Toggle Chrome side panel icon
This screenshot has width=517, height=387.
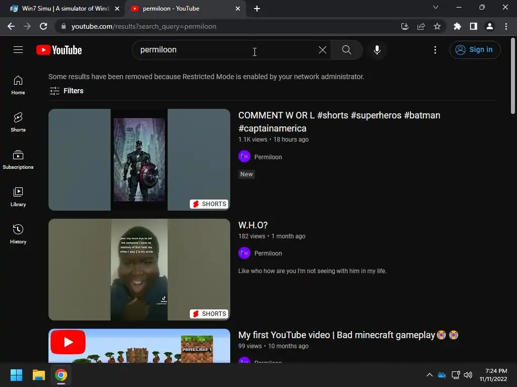(474, 26)
